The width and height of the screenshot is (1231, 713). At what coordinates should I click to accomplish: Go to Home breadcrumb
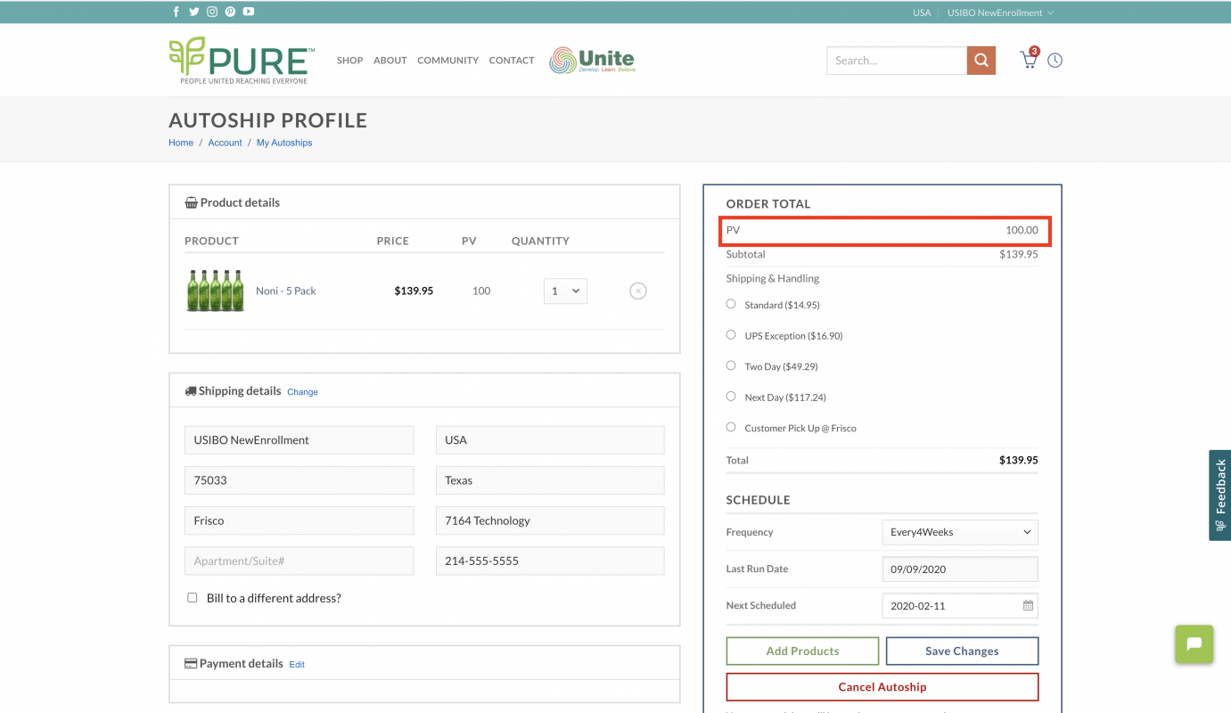pyautogui.click(x=181, y=143)
